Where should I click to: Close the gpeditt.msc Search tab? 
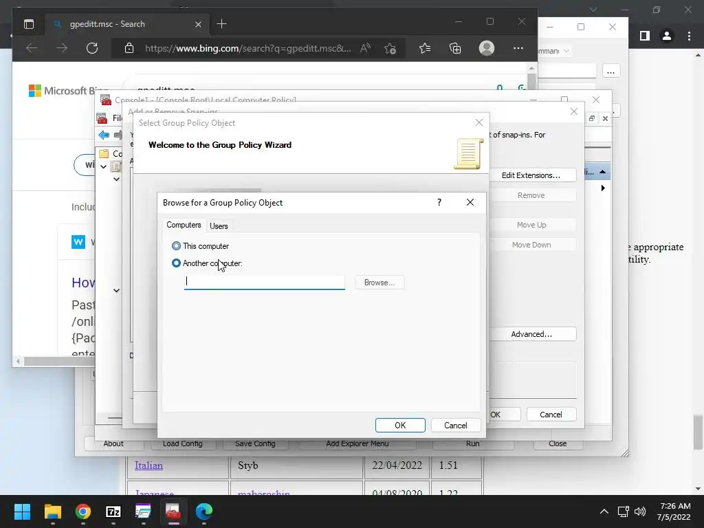198,24
